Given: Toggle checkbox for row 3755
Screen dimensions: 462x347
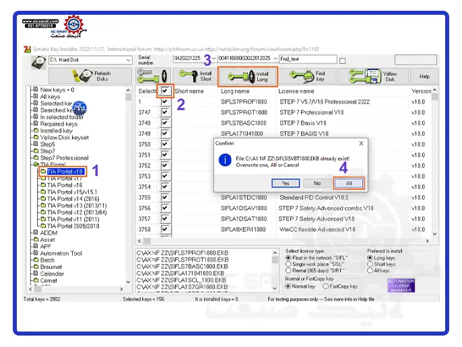Looking at the screenshot, I should point(165,197).
